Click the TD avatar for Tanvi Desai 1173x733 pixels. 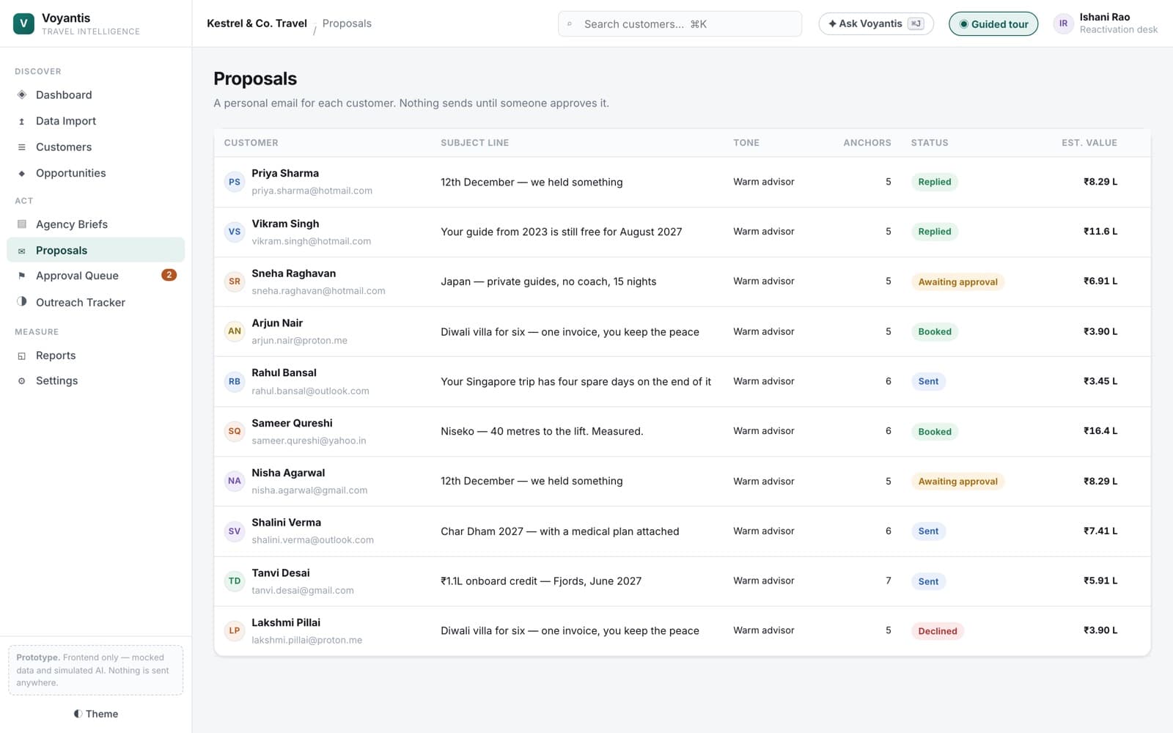point(235,581)
